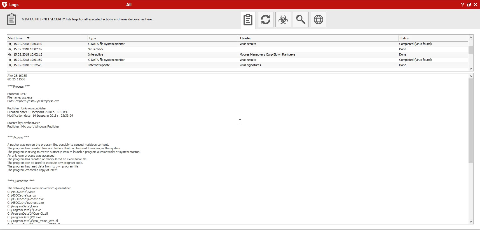Close the Logs window
Screen dimensions: 480x230
[475, 4]
